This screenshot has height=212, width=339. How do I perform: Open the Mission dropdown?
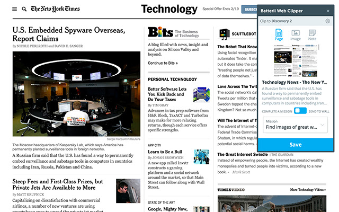[295, 125]
